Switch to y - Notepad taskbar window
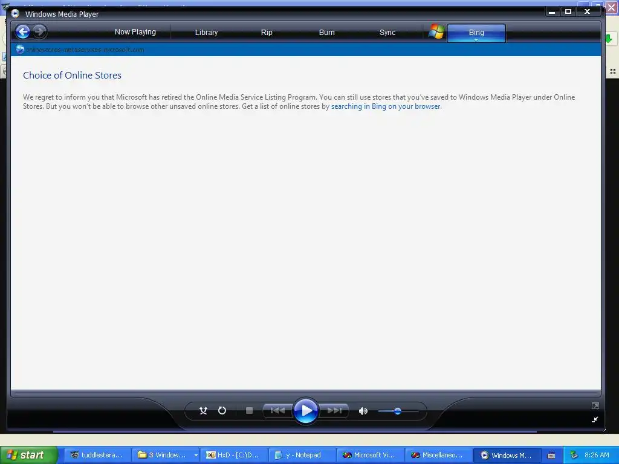The height and width of the screenshot is (464, 619). pos(302,455)
